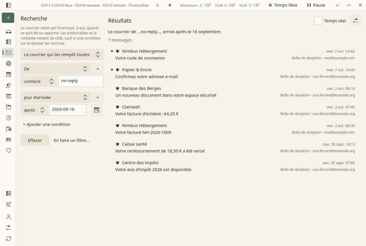Open the user profile icon in sidebar
This screenshot has height=246, width=366.
pyautogui.click(x=9, y=217)
